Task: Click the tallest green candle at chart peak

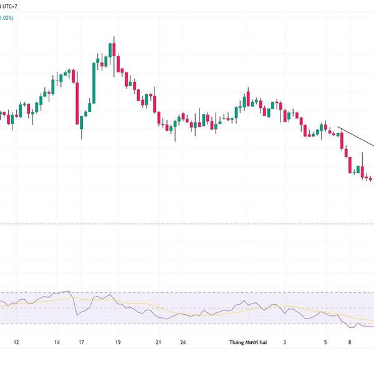Action: (x=111, y=51)
